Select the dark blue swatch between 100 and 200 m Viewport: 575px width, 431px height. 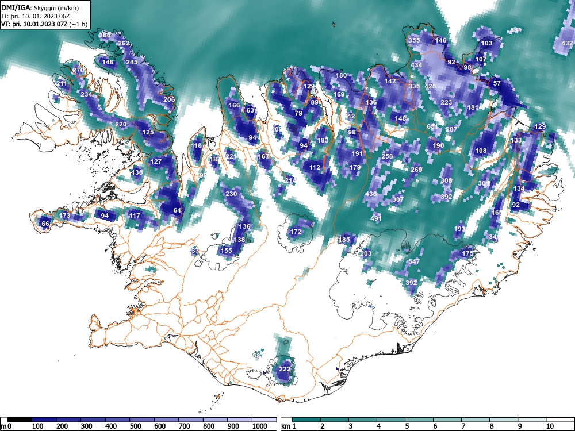[x=44, y=419]
